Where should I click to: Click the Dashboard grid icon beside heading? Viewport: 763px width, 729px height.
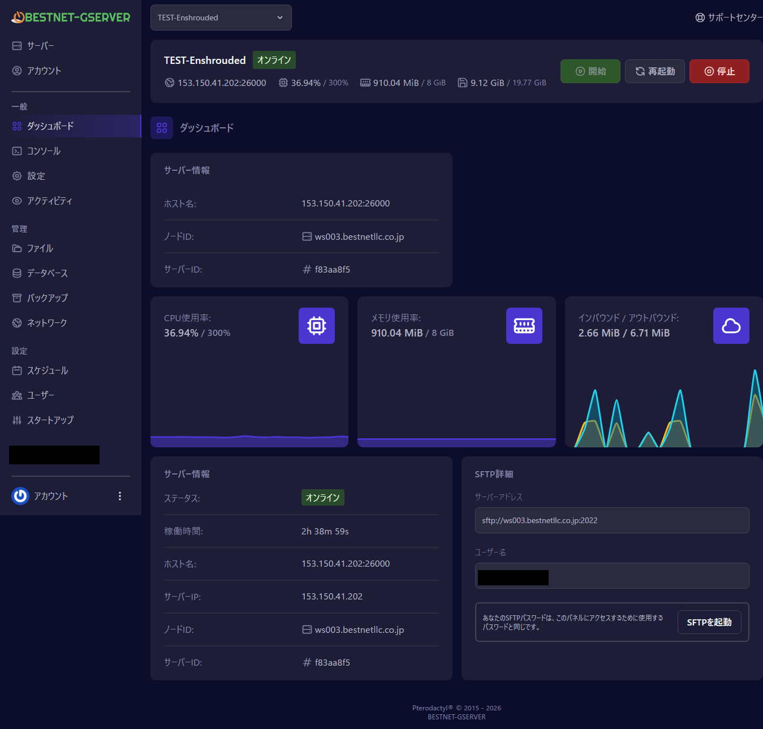pyautogui.click(x=162, y=128)
